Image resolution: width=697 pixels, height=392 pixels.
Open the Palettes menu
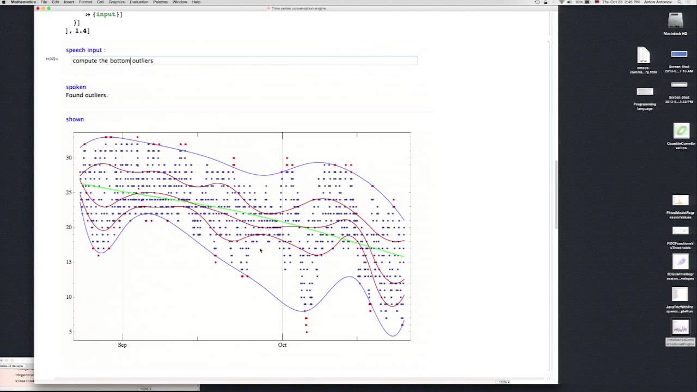161,2
